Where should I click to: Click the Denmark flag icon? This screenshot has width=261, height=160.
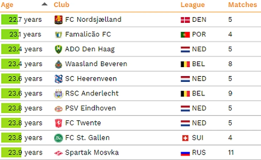pyautogui.click(x=185, y=20)
